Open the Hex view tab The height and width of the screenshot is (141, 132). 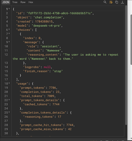coord(31,2)
